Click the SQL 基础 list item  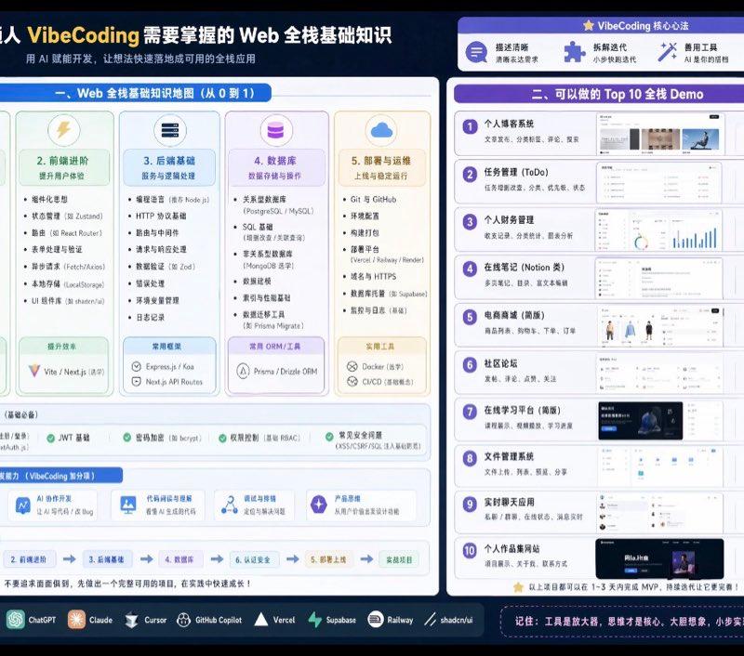(x=258, y=227)
